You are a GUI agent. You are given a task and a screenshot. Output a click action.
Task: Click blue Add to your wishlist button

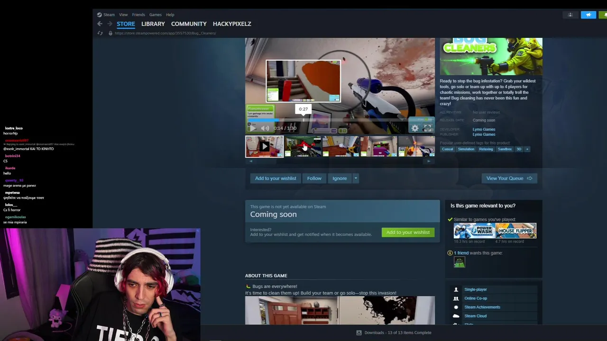tap(276, 179)
